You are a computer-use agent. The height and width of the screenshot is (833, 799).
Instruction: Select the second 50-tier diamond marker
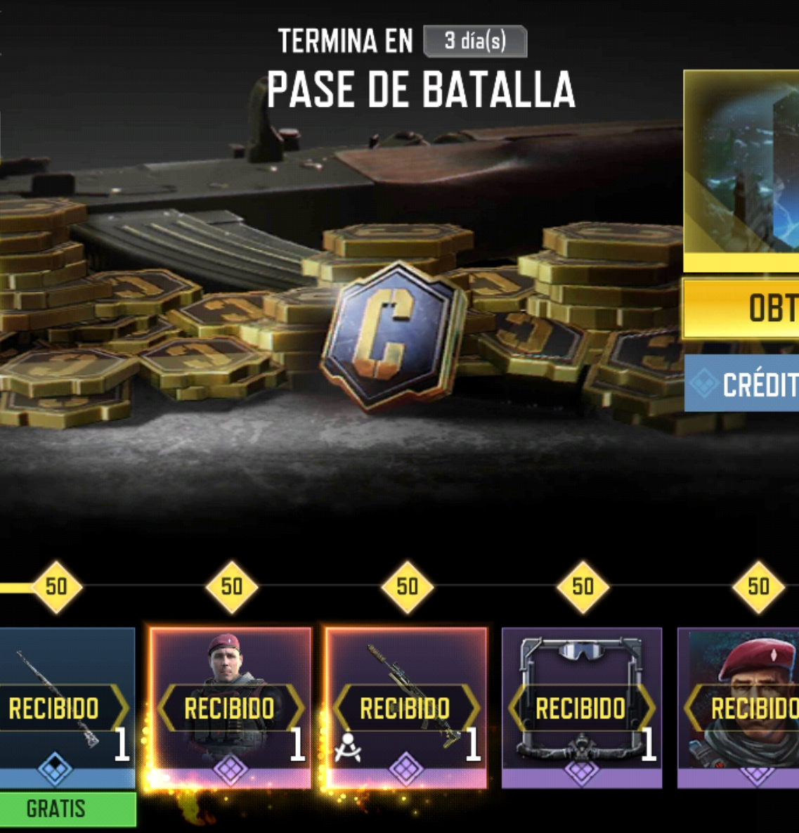pyautogui.click(x=232, y=587)
